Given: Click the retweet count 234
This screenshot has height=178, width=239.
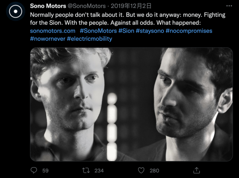Looking at the screenshot, I should point(99,171).
